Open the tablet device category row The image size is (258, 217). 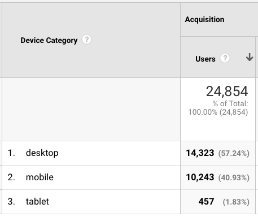click(37, 202)
